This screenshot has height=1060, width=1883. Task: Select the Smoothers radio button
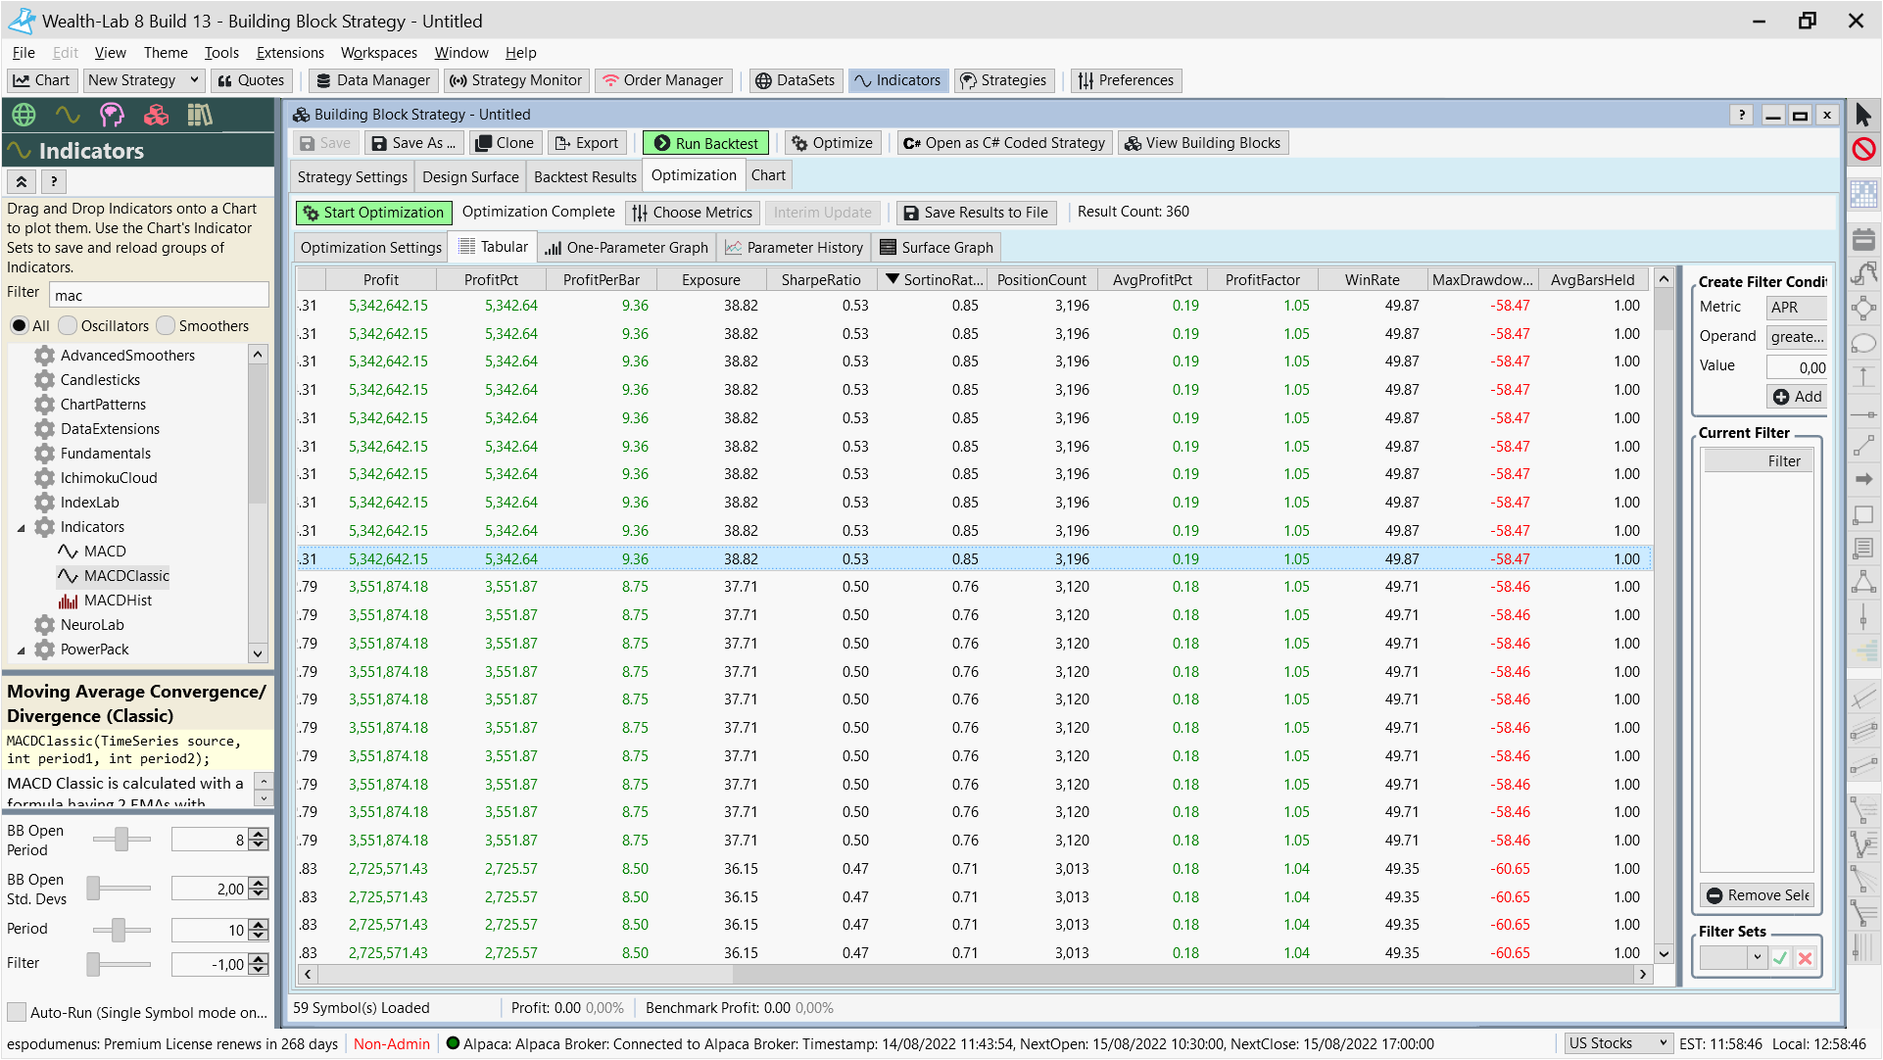point(166,326)
